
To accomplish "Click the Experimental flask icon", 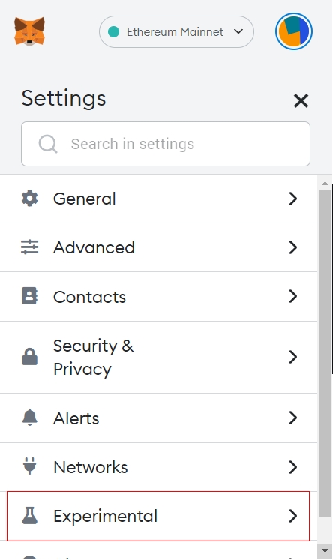I will click(x=30, y=515).
